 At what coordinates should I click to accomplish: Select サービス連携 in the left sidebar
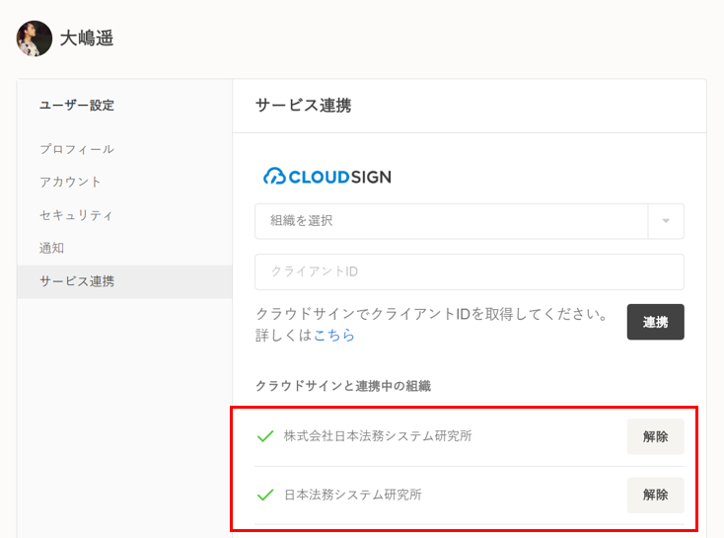pyautogui.click(x=77, y=281)
